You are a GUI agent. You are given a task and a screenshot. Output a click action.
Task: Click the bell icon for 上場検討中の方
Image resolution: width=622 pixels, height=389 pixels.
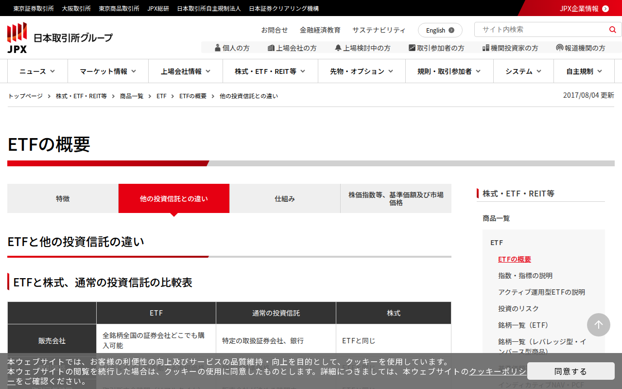(x=338, y=48)
